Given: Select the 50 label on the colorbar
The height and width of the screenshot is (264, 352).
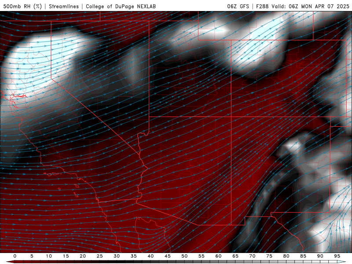Looking at the screenshot, I should point(184,256).
